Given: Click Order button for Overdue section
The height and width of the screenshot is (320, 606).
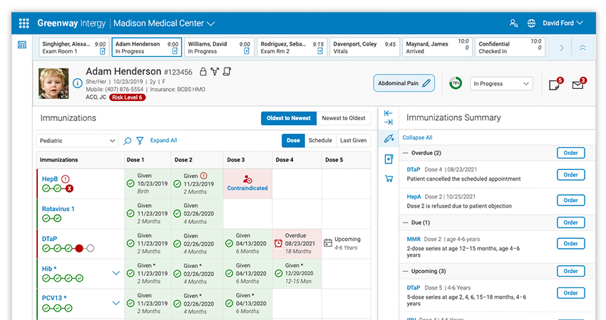Looking at the screenshot, I should click(570, 153).
